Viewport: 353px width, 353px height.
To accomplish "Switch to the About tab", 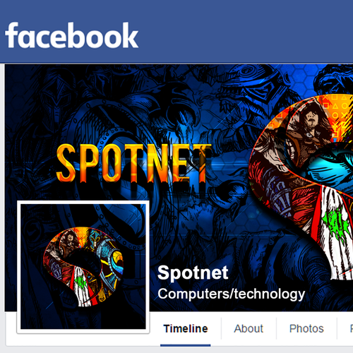I will pyautogui.click(x=249, y=328).
